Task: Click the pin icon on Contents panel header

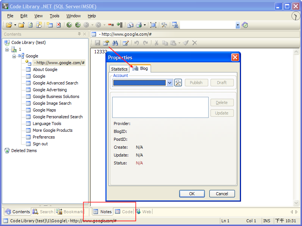Action: pos(79,34)
